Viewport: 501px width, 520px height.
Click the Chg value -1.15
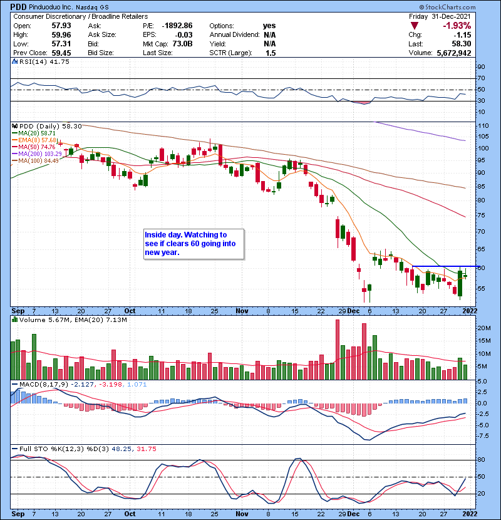(462, 35)
